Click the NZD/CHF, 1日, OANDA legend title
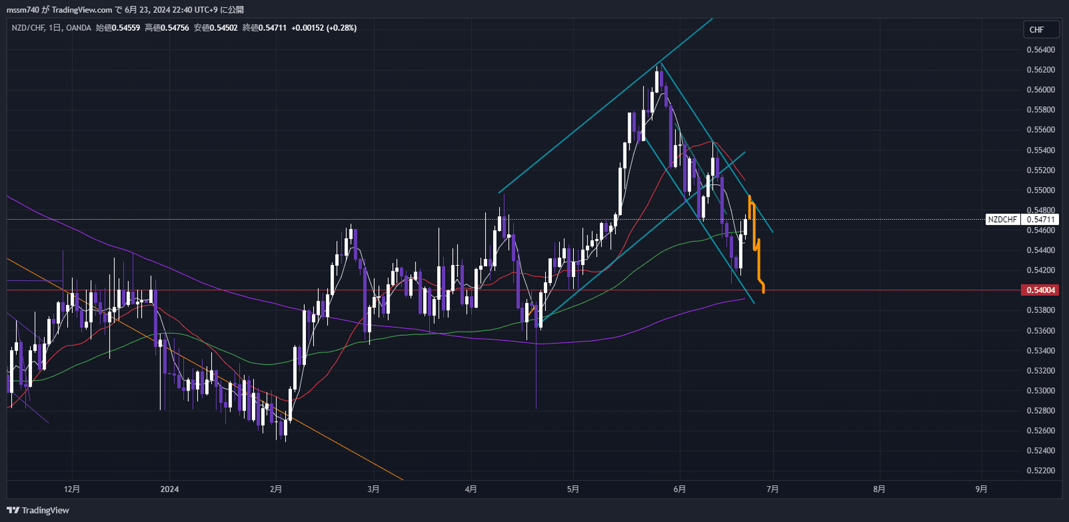 [x=51, y=28]
